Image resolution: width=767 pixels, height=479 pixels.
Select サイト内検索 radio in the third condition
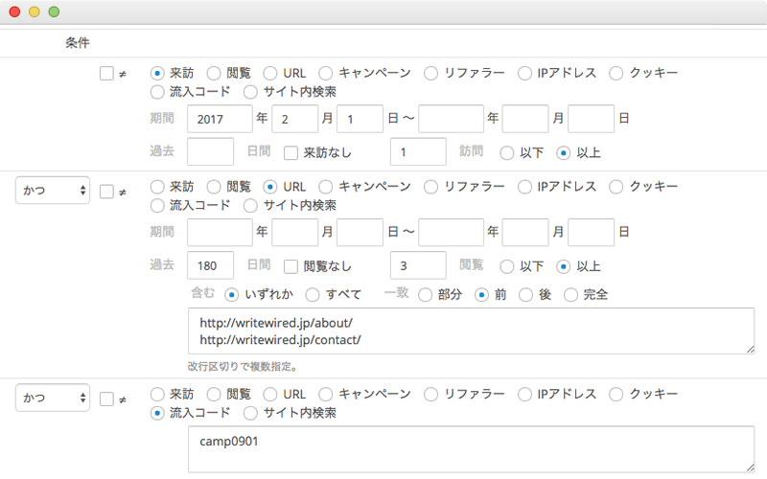point(250,413)
